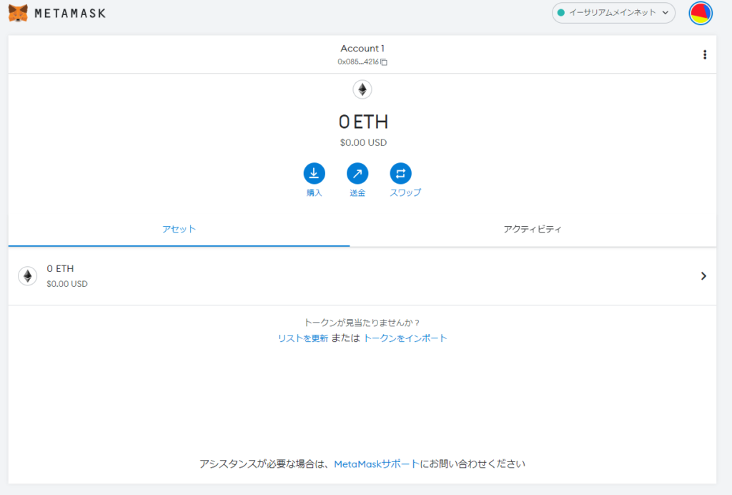Screen dimensions: 732x495
Task: Click the 0x085...4216 address text
Action: pos(358,62)
